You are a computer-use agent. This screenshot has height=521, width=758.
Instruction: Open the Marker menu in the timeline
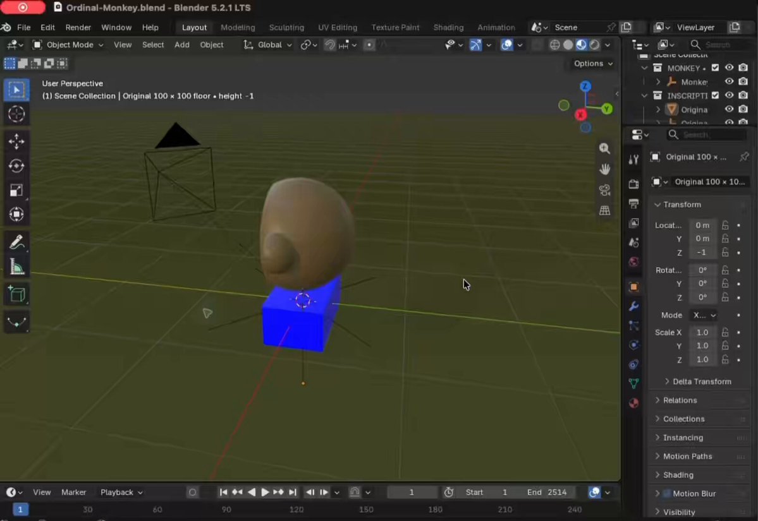coord(74,492)
